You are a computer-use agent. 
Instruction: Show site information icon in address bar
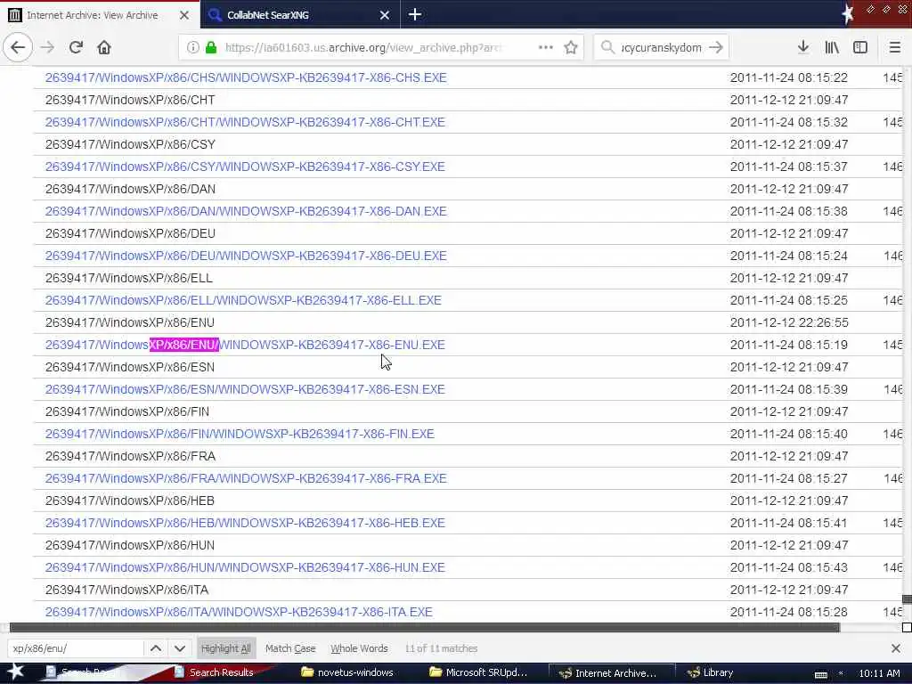(x=192, y=47)
